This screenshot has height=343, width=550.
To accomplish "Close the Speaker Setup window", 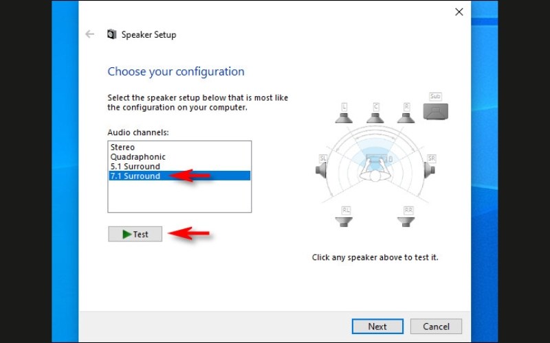I will coord(459,12).
